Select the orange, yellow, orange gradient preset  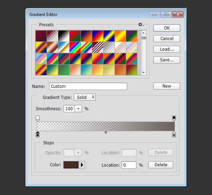pyautogui.click(x=120, y=36)
